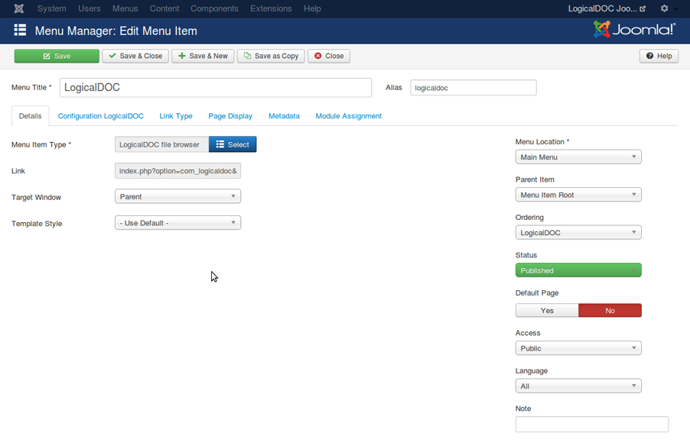
Task: Click the Link URL field
Action: click(x=177, y=170)
